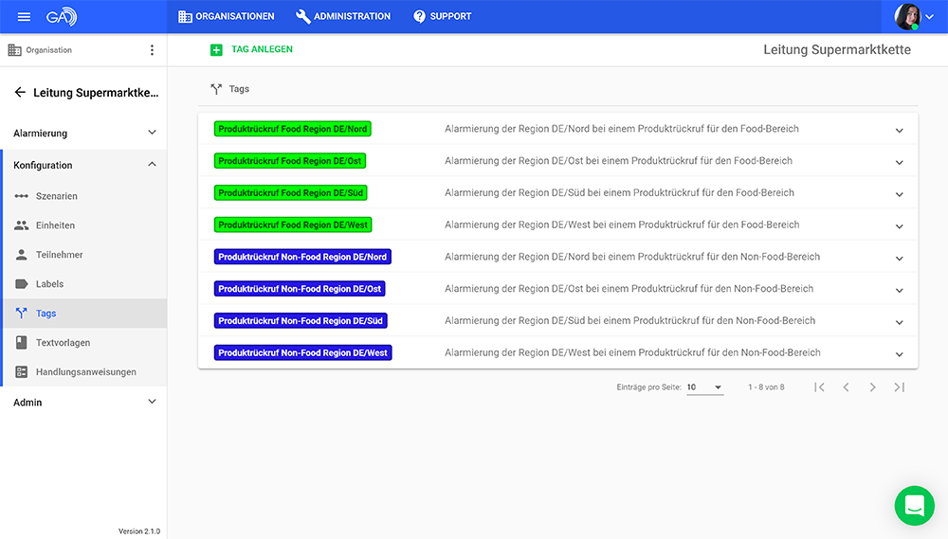Open the entries per page dropdown
Screen dimensions: 948x539
704,387
